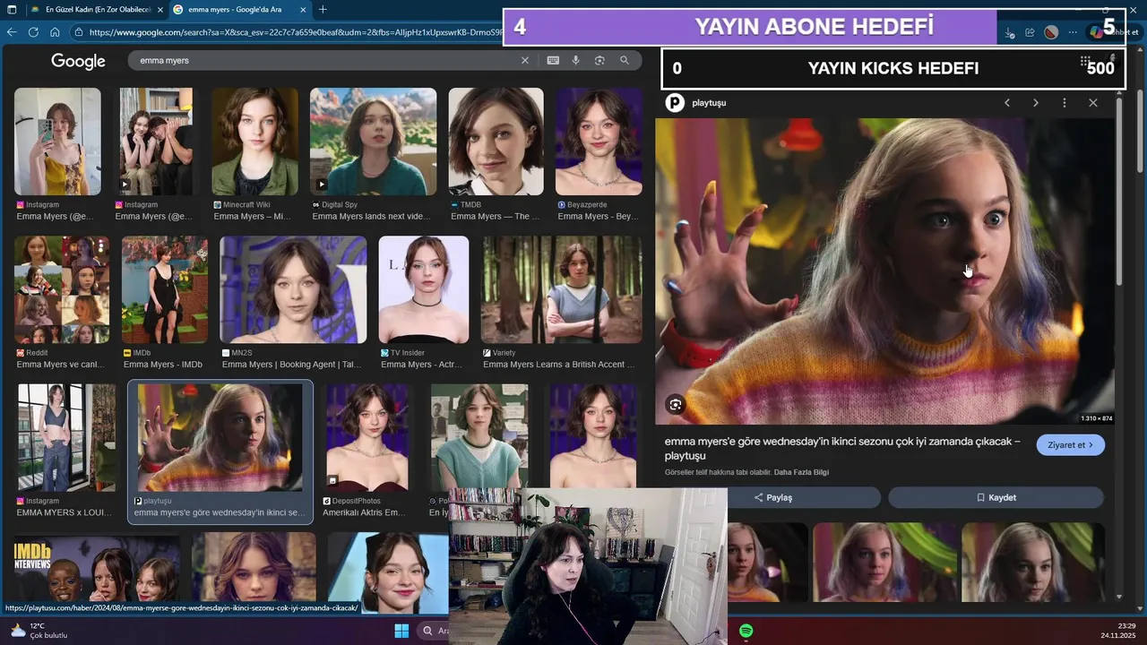Click the 'Kaydet' save button

[x=996, y=497]
